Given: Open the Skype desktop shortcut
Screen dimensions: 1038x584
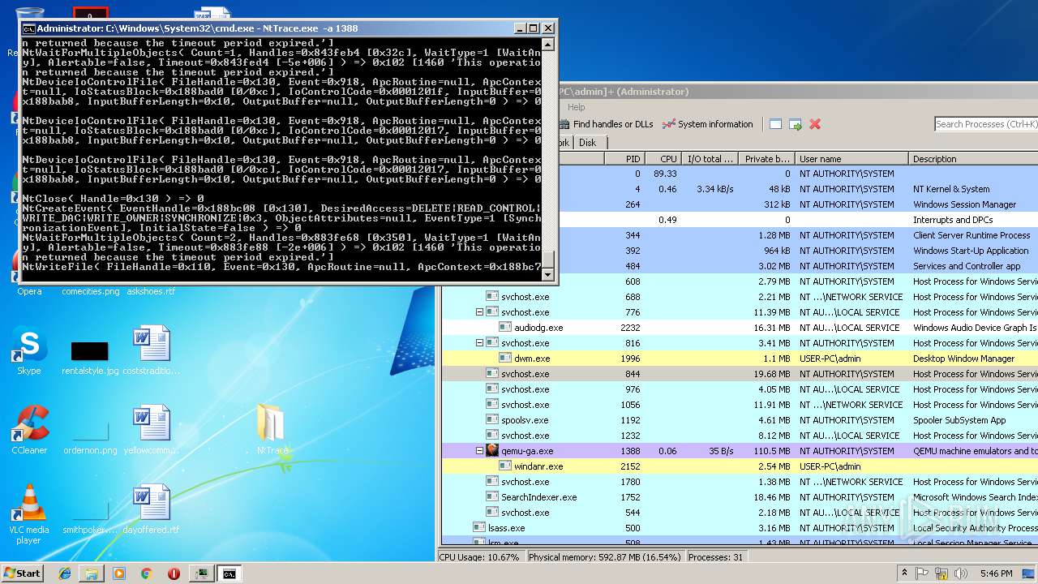Looking at the screenshot, I should 29,351.
